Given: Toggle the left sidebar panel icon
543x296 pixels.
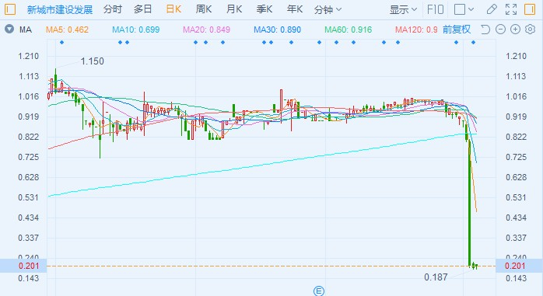Looking at the screenshot, I should tap(10, 9).
